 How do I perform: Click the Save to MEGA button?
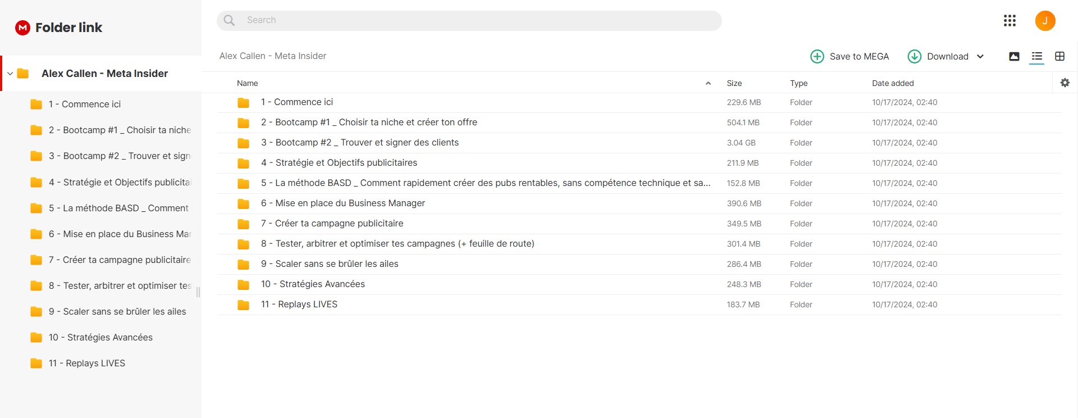849,56
